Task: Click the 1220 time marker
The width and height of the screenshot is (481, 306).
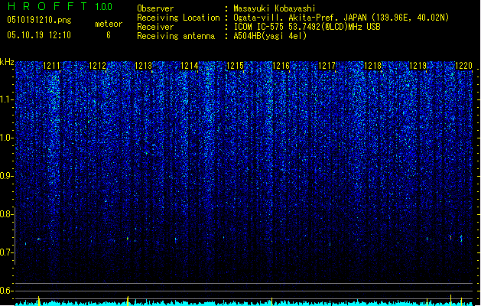Action: coord(463,66)
